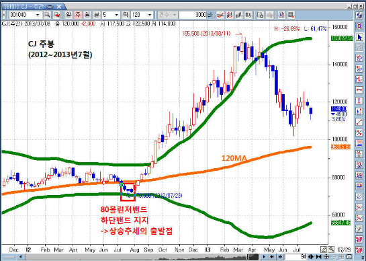The height and width of the screenshot is (261, 366).
Task: Click the green 153822.50 upper band tag
Action: 342,38
